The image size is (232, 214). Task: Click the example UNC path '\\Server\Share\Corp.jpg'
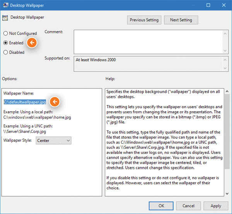pos(25,131)
